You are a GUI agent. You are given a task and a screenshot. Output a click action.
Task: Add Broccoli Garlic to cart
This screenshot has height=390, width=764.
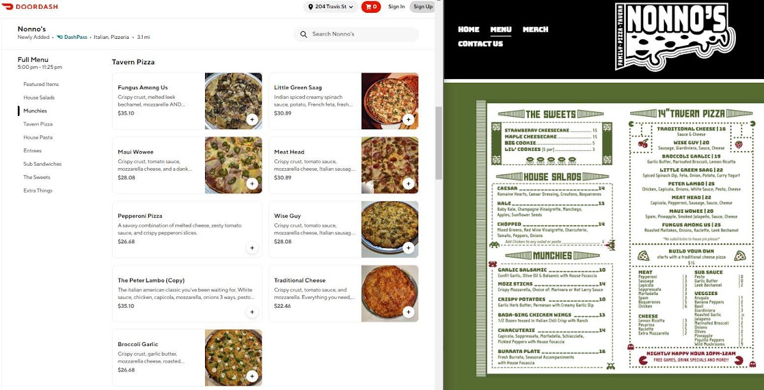click(x=252, y=377)
